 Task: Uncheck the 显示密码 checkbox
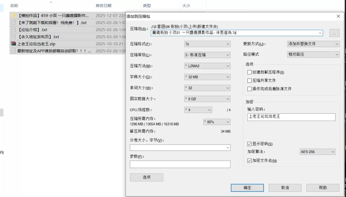tap(250, 144)
